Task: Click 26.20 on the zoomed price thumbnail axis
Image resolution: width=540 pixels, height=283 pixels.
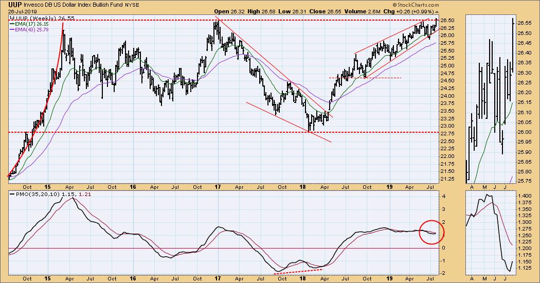Action: [x=524, y=93]
